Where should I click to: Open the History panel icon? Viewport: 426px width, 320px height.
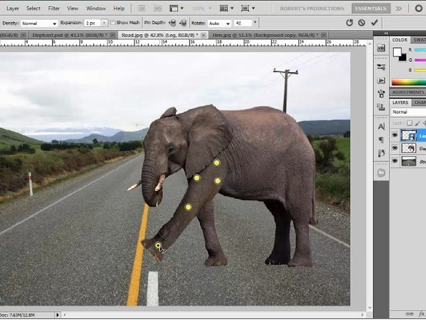pos(381,153)
